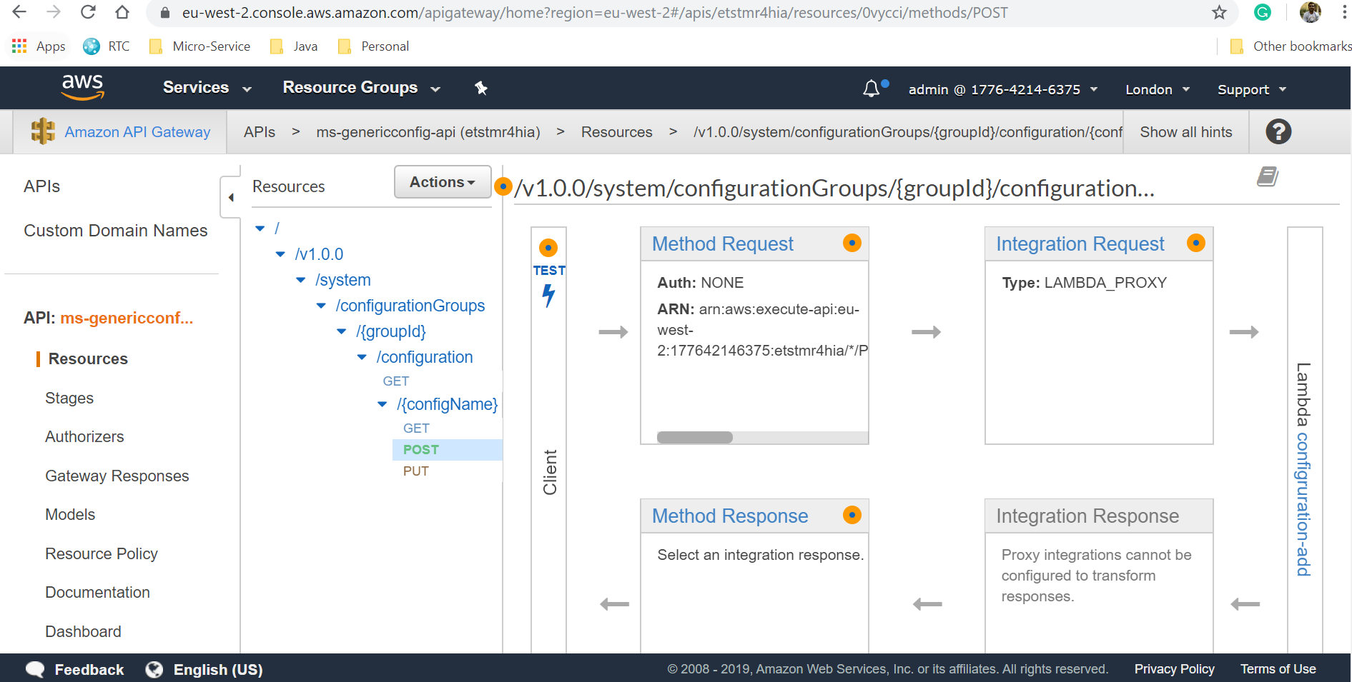The width and height of the screenshot is (1352, 682).
Task: Reload the page in browser
Action: (88, 13)
